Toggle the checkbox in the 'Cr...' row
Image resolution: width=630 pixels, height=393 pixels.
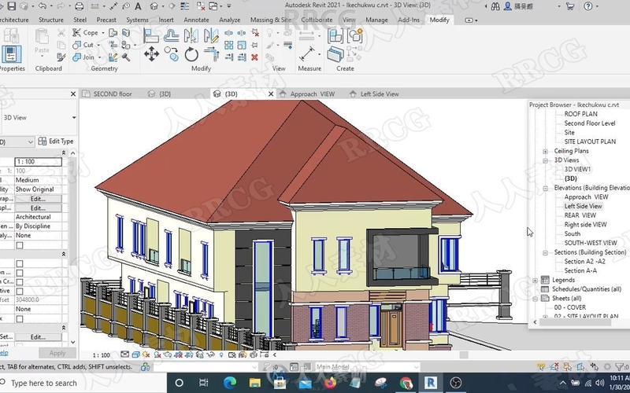tap(19, 282)
